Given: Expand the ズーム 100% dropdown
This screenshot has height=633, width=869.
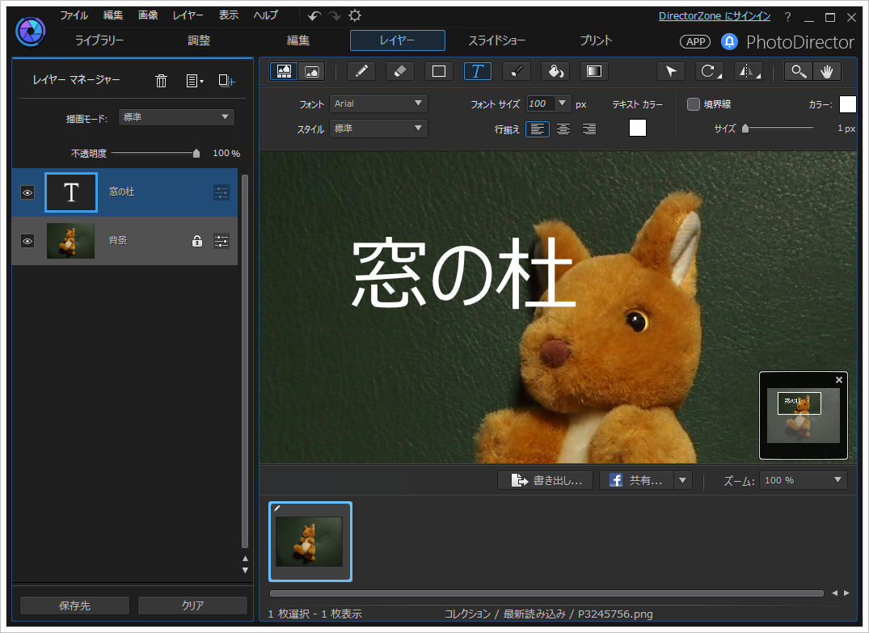Looking at the screenshot, I should point(803,480).
